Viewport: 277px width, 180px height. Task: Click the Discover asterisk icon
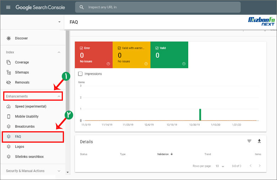point(9,38)
